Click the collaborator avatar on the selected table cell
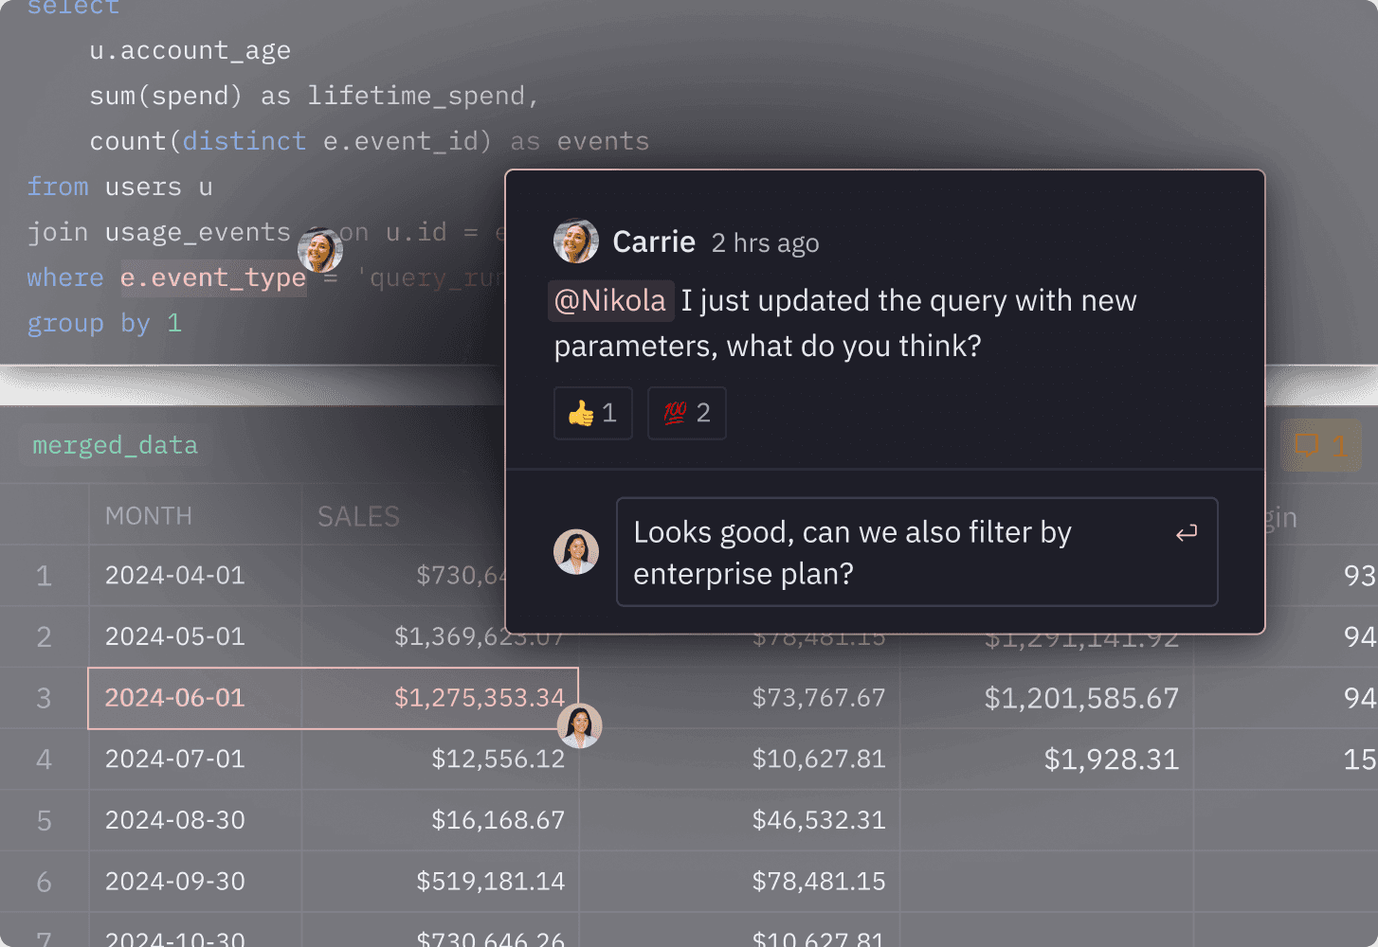 [579, 726]
